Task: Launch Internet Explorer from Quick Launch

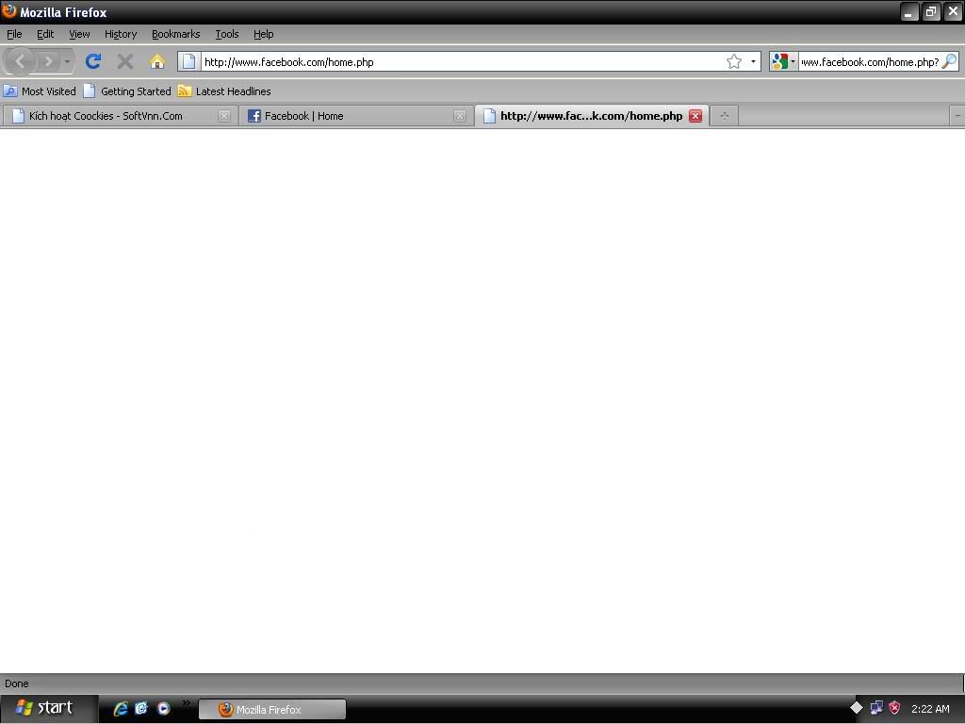Action: pyautogui.click(x=120, y=709)
